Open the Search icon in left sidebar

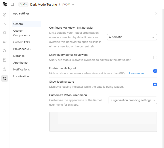click(x=5, y=51)
